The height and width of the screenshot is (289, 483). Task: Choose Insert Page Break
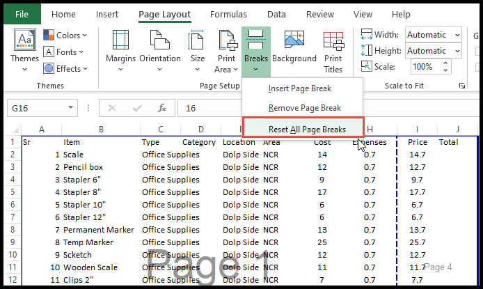pyautogui.click(x=302, y=88)
